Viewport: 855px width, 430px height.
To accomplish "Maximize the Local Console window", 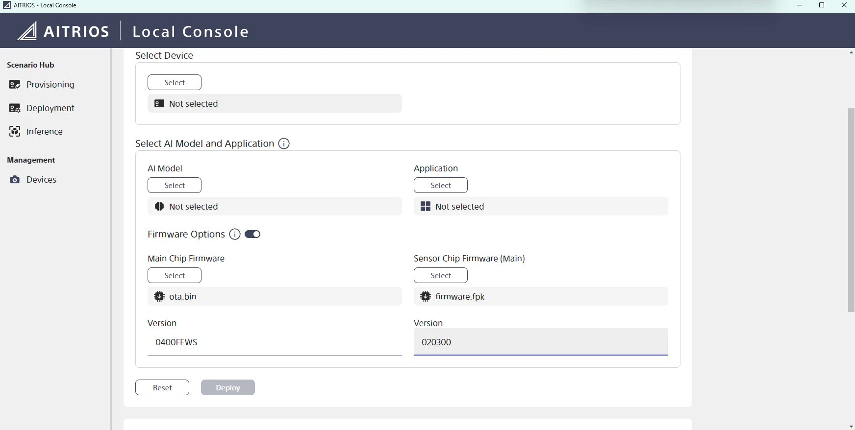I will pyautogui.click(x=822, y=5).
